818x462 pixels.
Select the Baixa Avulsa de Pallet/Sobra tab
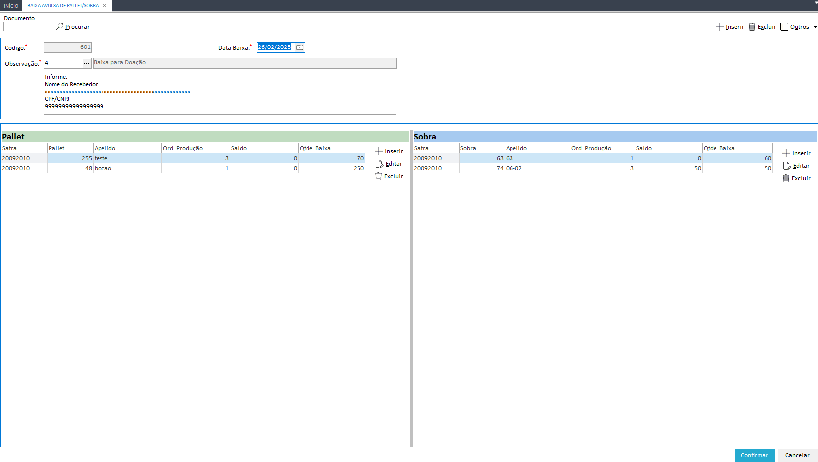pyautogui.click(x=63, y=6)
